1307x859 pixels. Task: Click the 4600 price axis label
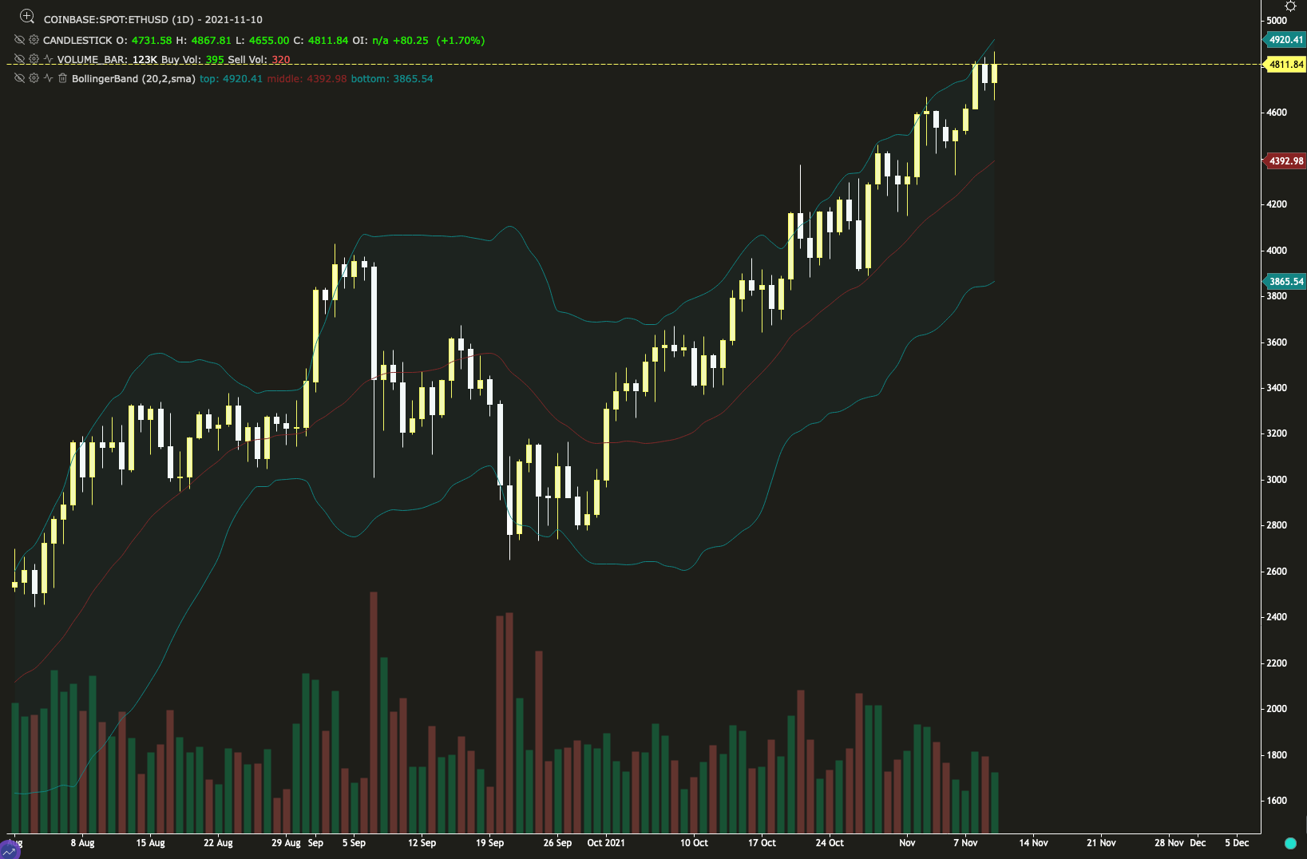[x=1277, y=113]
